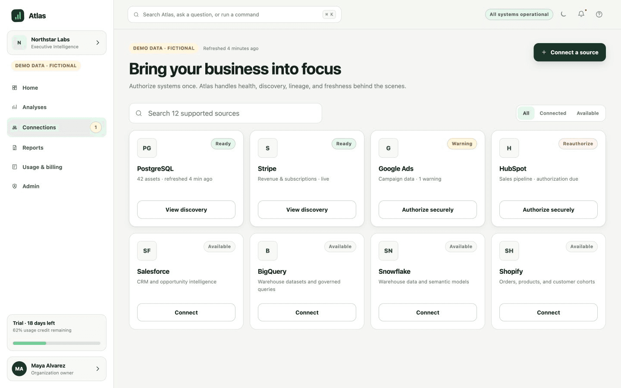The height and width of the screenshot is (388, 621).
Task: Focus Search 12 supported sources field
Action: pos(226,113)
